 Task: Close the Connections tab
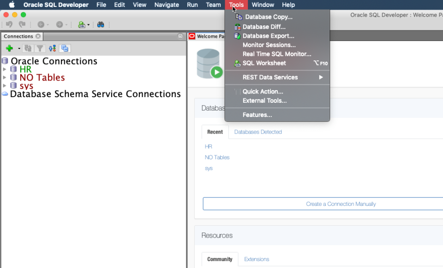click(x=38, y=36)
